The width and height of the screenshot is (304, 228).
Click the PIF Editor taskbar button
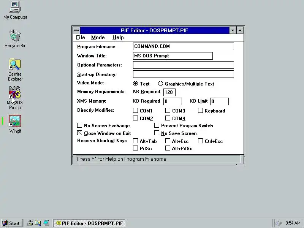pos(89,223)
